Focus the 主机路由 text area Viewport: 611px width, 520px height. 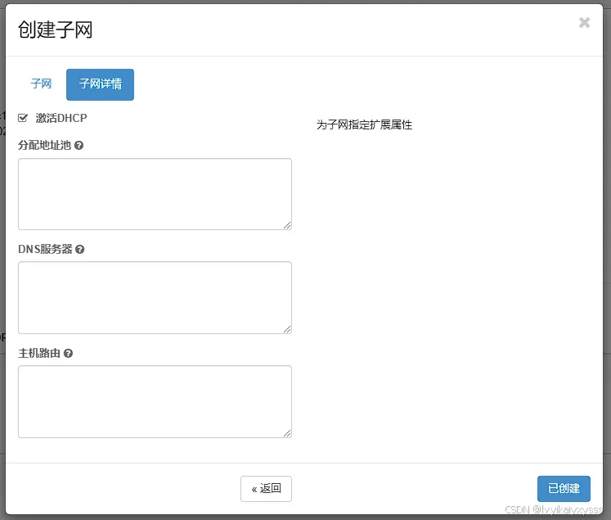[x=155, y=402]
